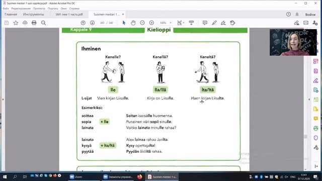Image resolution: width=322 pixels, height=181 pixels.
Task: Open taskbar search magnifier
Action: point(15,176)
